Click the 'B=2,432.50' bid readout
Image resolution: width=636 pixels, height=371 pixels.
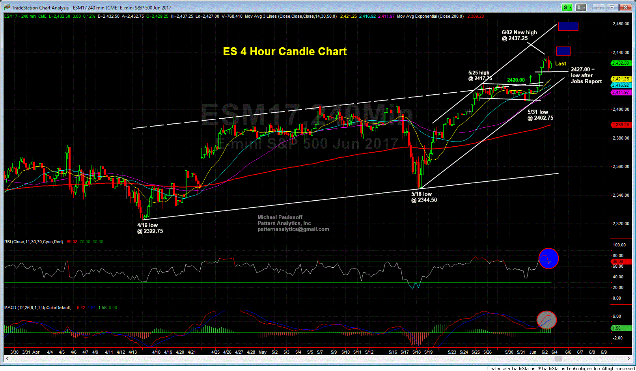pyautogui.click(x=108, y=17)
